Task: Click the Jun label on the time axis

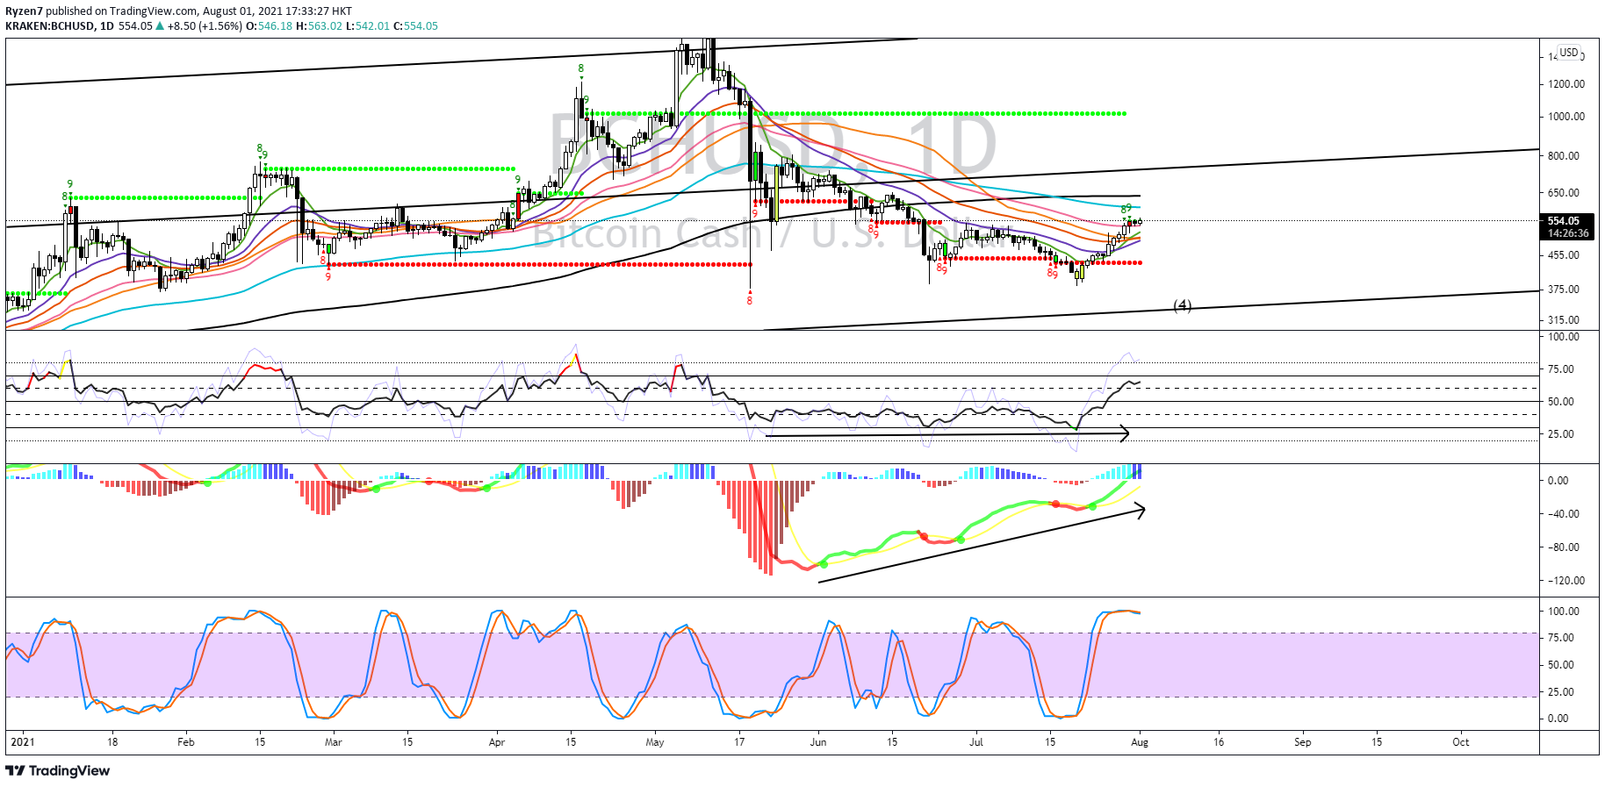Action: point(818,741)
